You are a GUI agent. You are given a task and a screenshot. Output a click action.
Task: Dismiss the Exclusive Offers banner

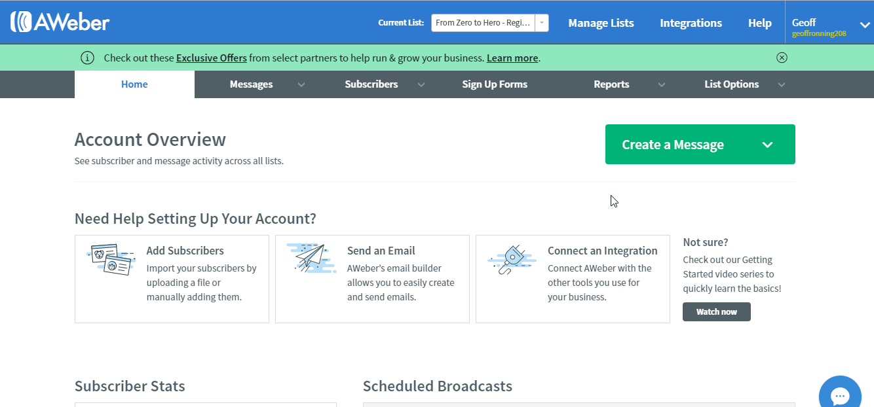pos(782,58)
